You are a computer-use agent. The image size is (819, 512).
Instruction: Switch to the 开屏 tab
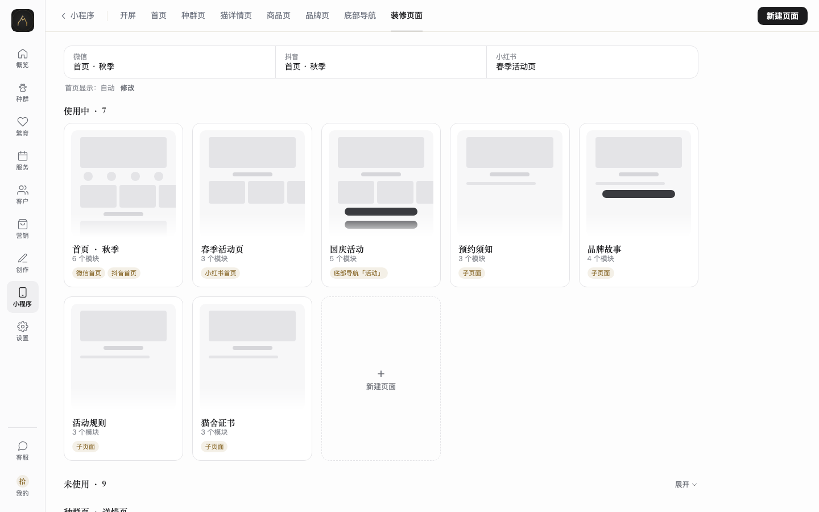click(128, 16)
